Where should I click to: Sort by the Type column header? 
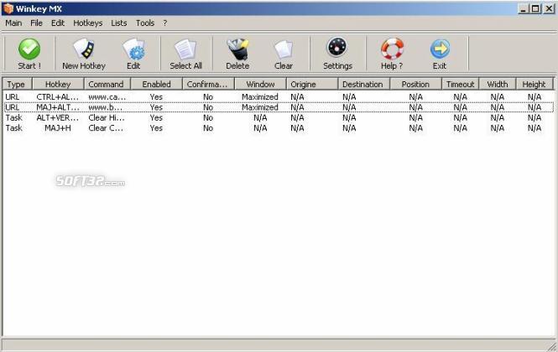[x=18, y=85]
